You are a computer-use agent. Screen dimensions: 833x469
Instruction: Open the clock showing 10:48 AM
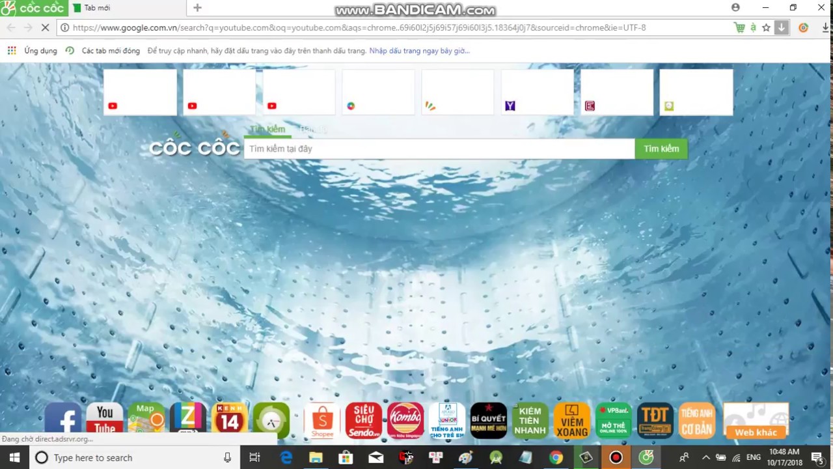(784, 457)
